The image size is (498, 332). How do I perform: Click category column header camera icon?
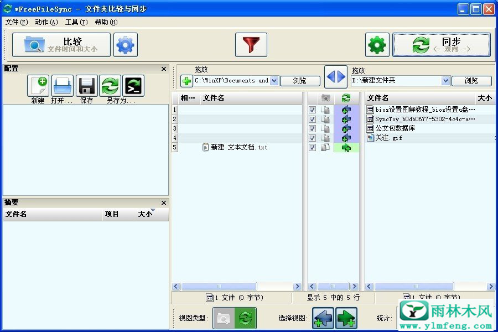click(x=325, y=98)
